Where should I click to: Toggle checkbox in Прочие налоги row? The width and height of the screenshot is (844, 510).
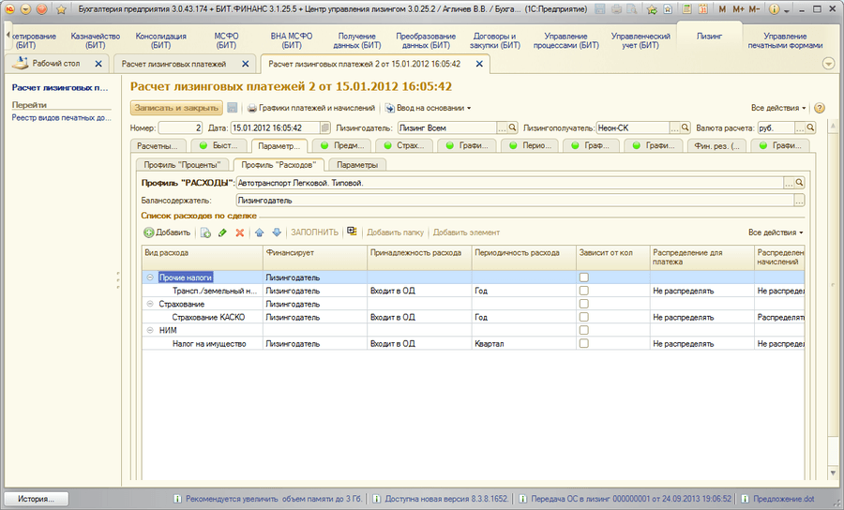tap(584, 277)
